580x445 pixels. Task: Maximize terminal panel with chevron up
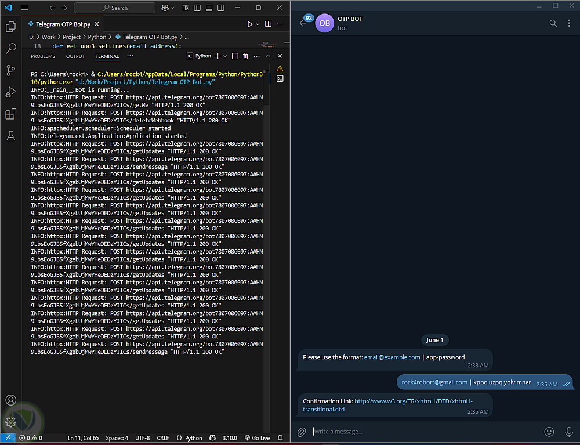click(268, 56)
